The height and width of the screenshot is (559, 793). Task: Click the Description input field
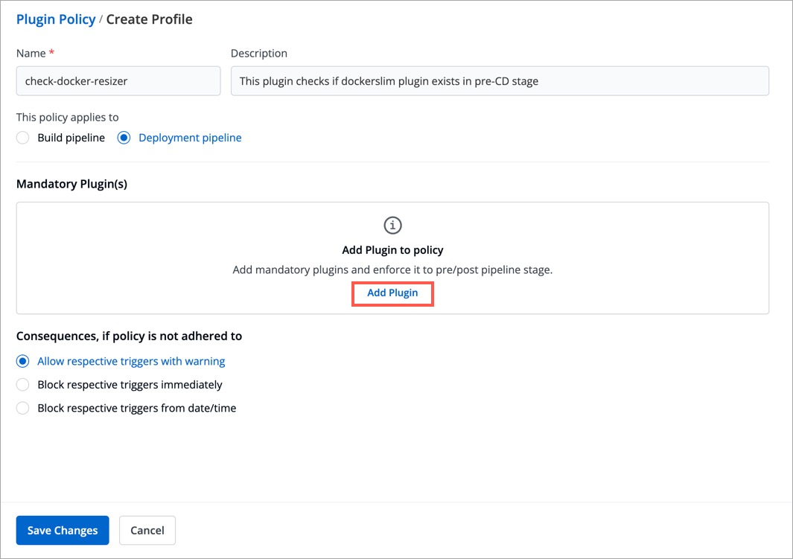coord(500,81)
